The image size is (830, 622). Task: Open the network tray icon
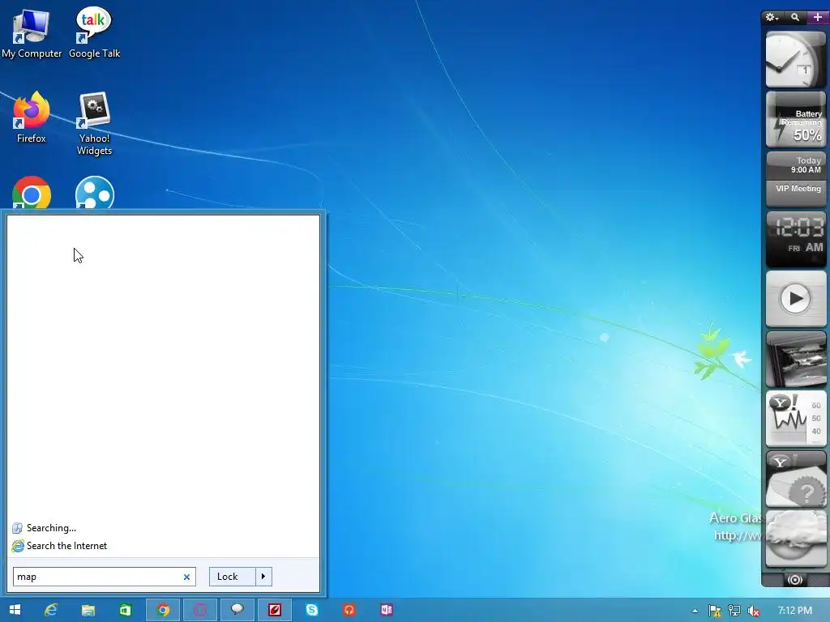pyautogui.click(x=734, y=611)
